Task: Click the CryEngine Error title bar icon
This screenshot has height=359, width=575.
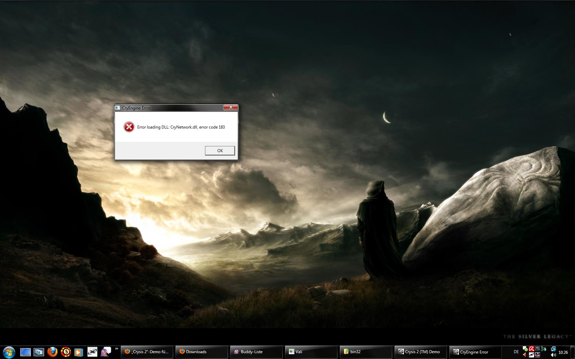Action: tap(118, 108)
